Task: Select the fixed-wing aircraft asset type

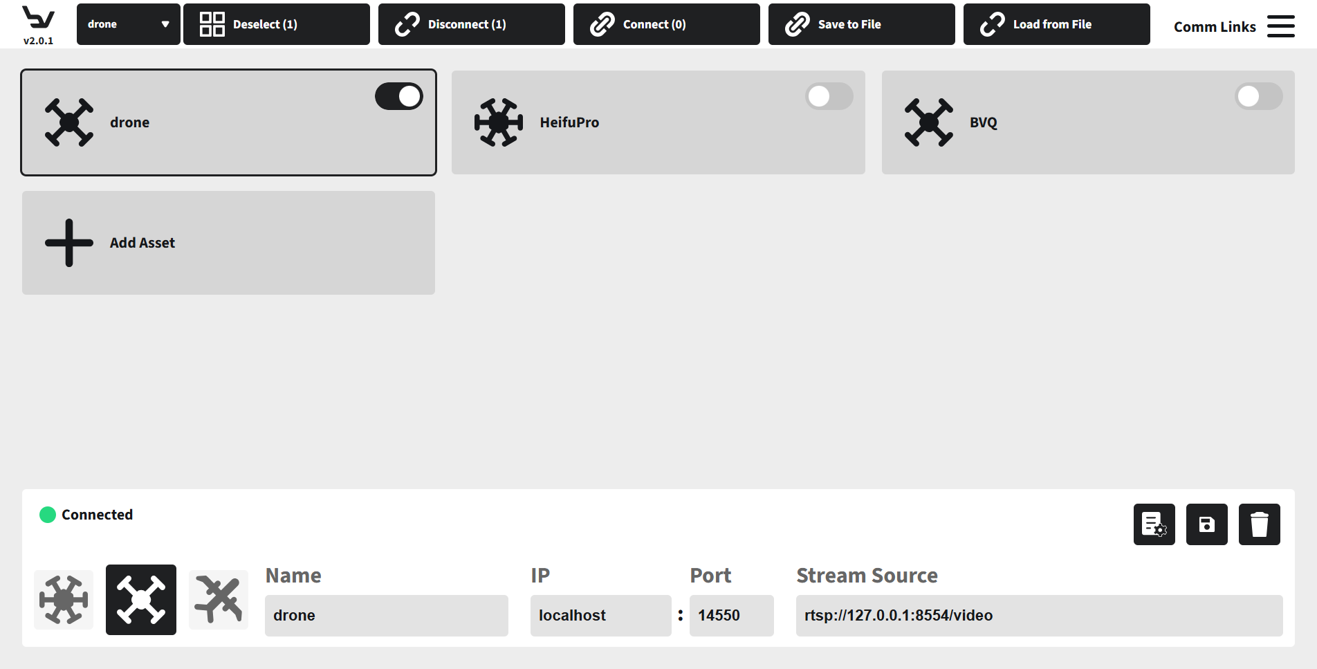Action: (x=218, y=599)
